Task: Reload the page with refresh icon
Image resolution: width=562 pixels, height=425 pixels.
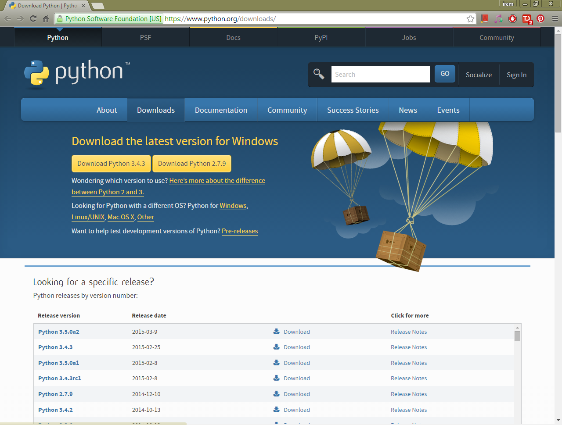Action: click(x=33, y=18)
